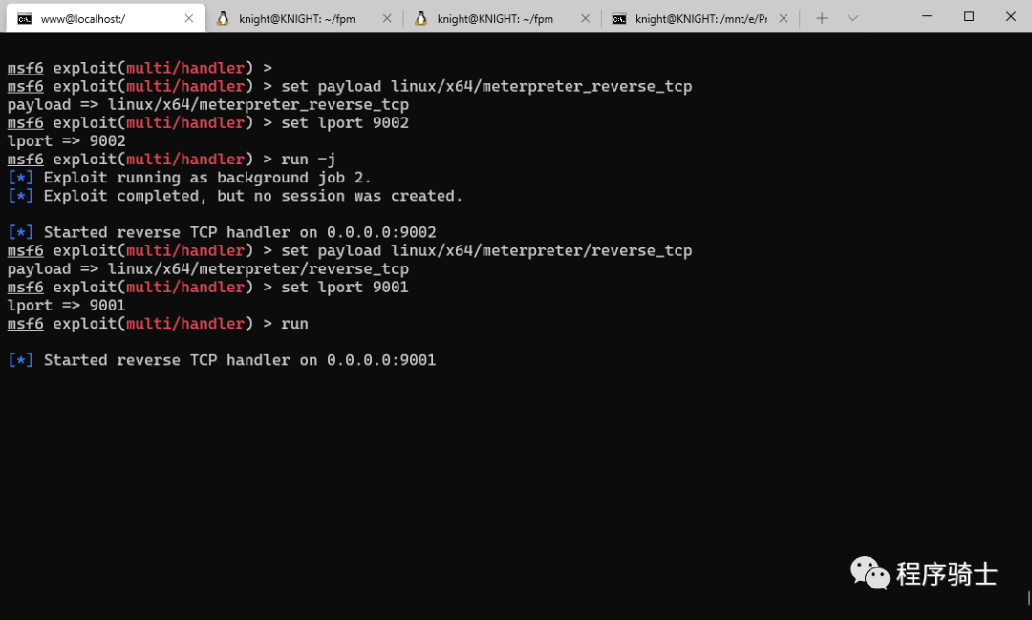The width and height of the screenshot is (1032, 620).
Task: Switch to the www@localhost:/ tab
Action: coord(105,18)
